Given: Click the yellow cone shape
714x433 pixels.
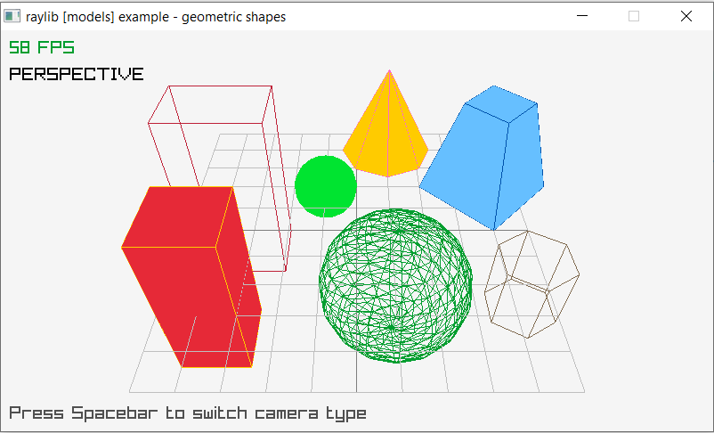Looking at the screenshot, I should point(385,134).
